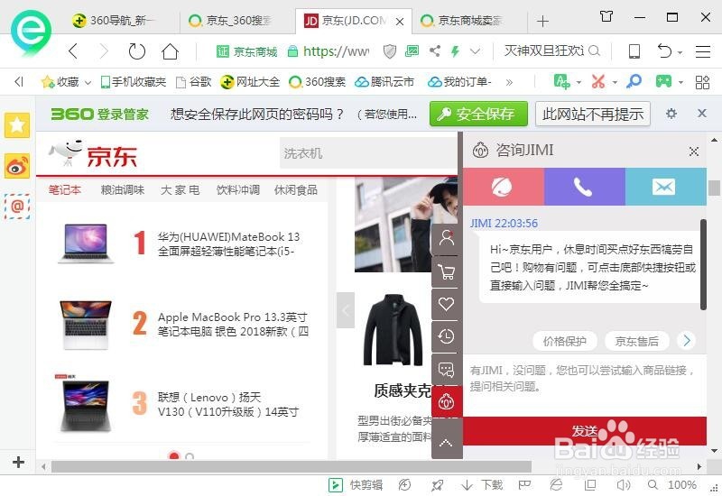The height and width of the screenshot is (496, 722).
Task: Select the 饮料冲调 category tab
Action: coord(238,189)
